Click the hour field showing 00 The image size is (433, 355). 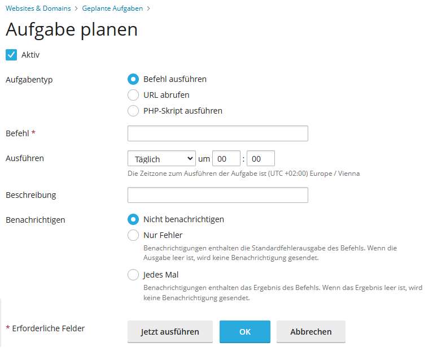coord(226,158)
